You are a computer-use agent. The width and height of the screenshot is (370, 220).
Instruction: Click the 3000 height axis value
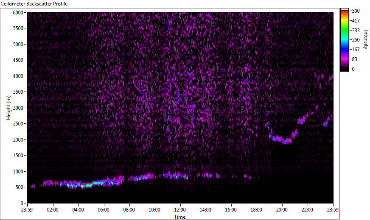pos(18,108)
